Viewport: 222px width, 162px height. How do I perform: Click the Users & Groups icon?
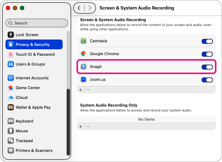[11, 64]
